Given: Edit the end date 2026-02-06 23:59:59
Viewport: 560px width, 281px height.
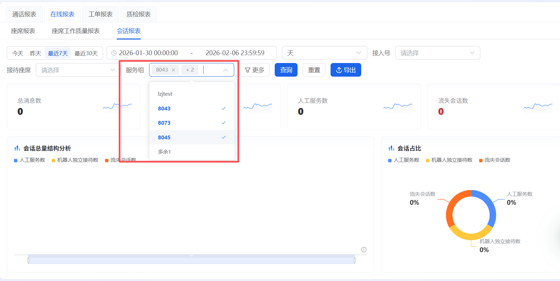Looking at the screenshot, I should click(235, 53).
